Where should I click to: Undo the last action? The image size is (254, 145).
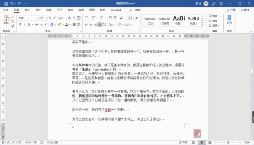click(x=12, y=4)
